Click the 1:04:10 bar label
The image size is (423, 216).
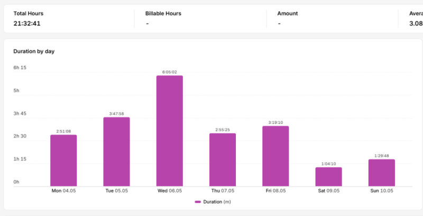[328, 164]
